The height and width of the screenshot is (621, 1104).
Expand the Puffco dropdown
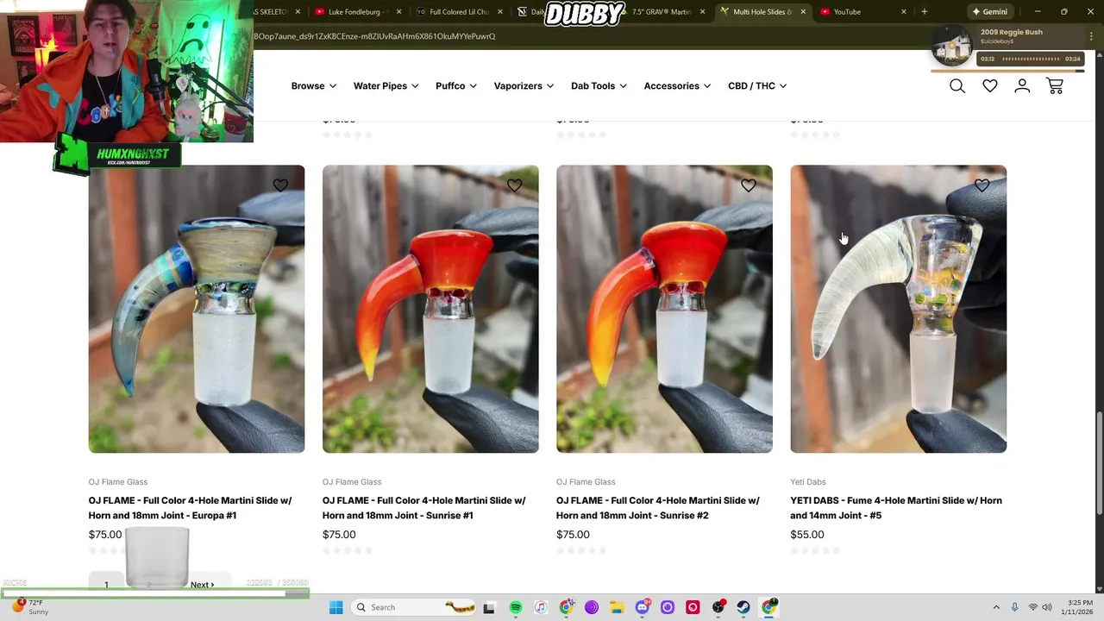tap(456, 86)
